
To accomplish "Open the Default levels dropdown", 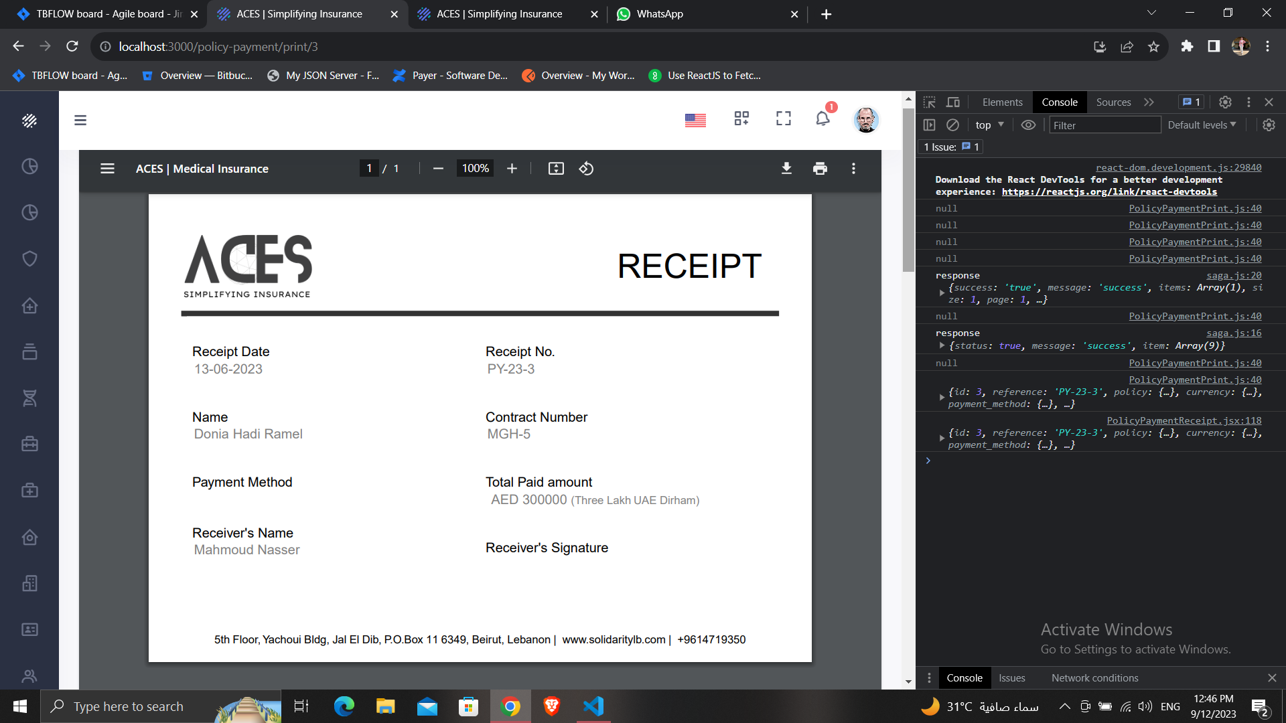I will pyautogui.click(x=1202, y=125).
